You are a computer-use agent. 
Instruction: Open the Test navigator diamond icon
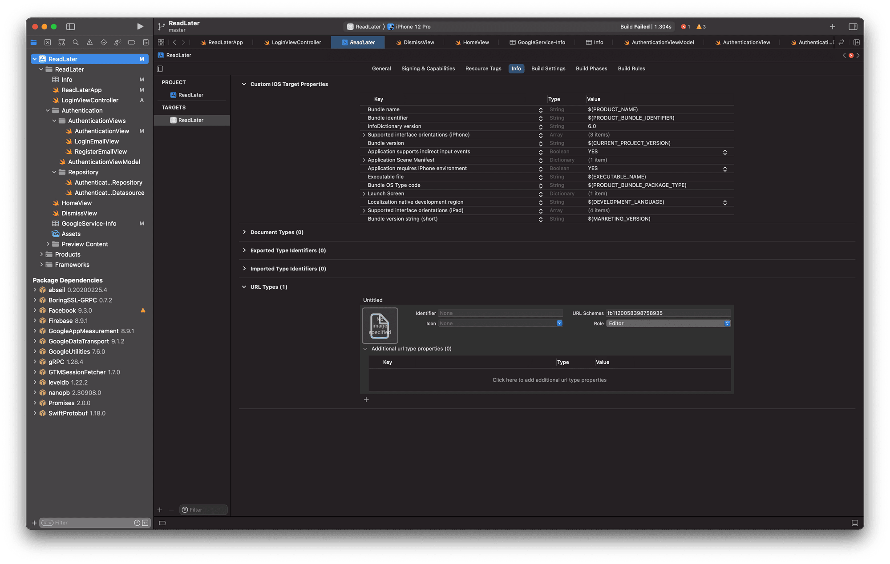tap(104, 42)
